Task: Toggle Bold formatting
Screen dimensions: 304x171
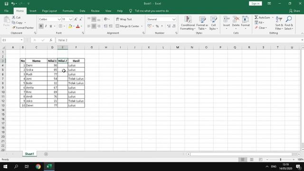Action: pyautogui.click(x=41, y=26)
